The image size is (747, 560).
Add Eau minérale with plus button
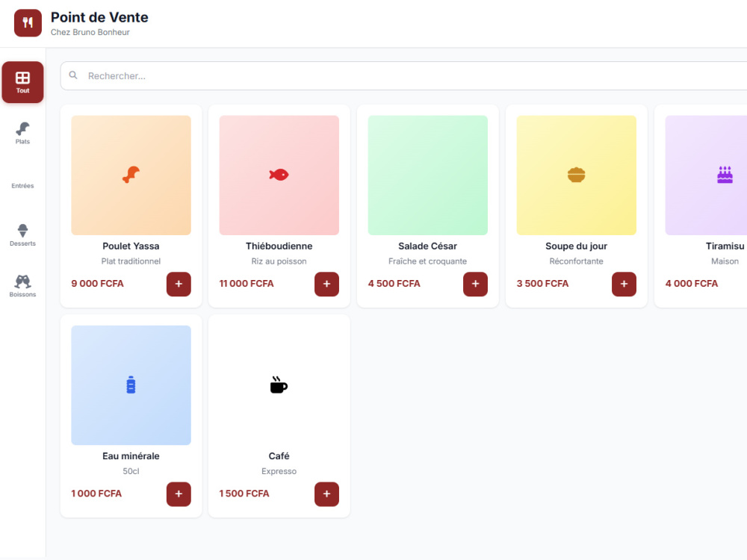(179, 494)
